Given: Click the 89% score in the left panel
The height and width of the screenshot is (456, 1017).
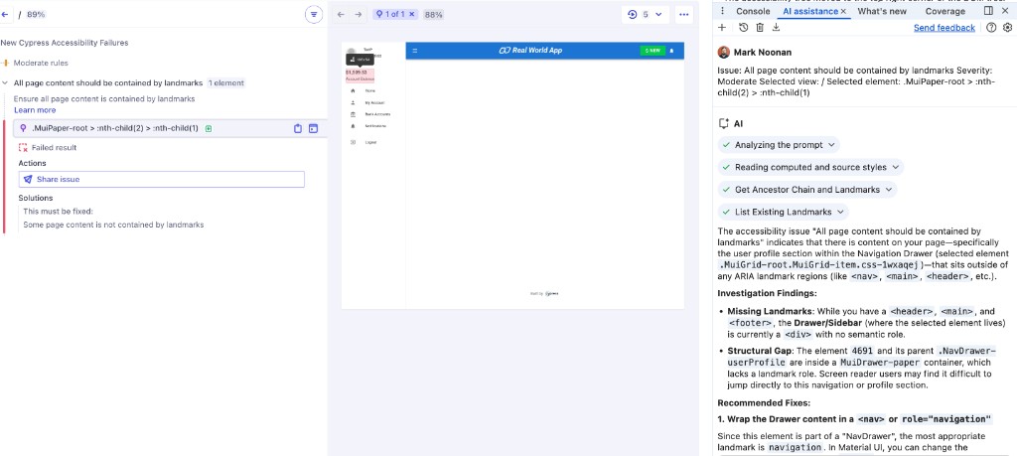Looking at the screenshot, I should [36, 14].
